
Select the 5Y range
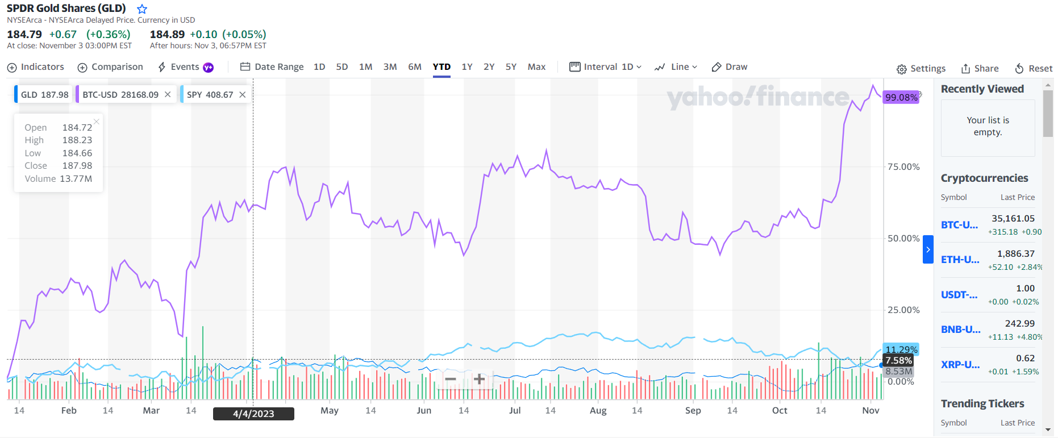pos(511,67)
